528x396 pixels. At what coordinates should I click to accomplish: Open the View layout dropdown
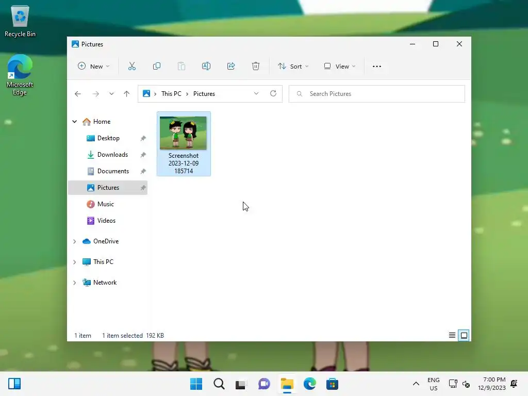[339, 67]
